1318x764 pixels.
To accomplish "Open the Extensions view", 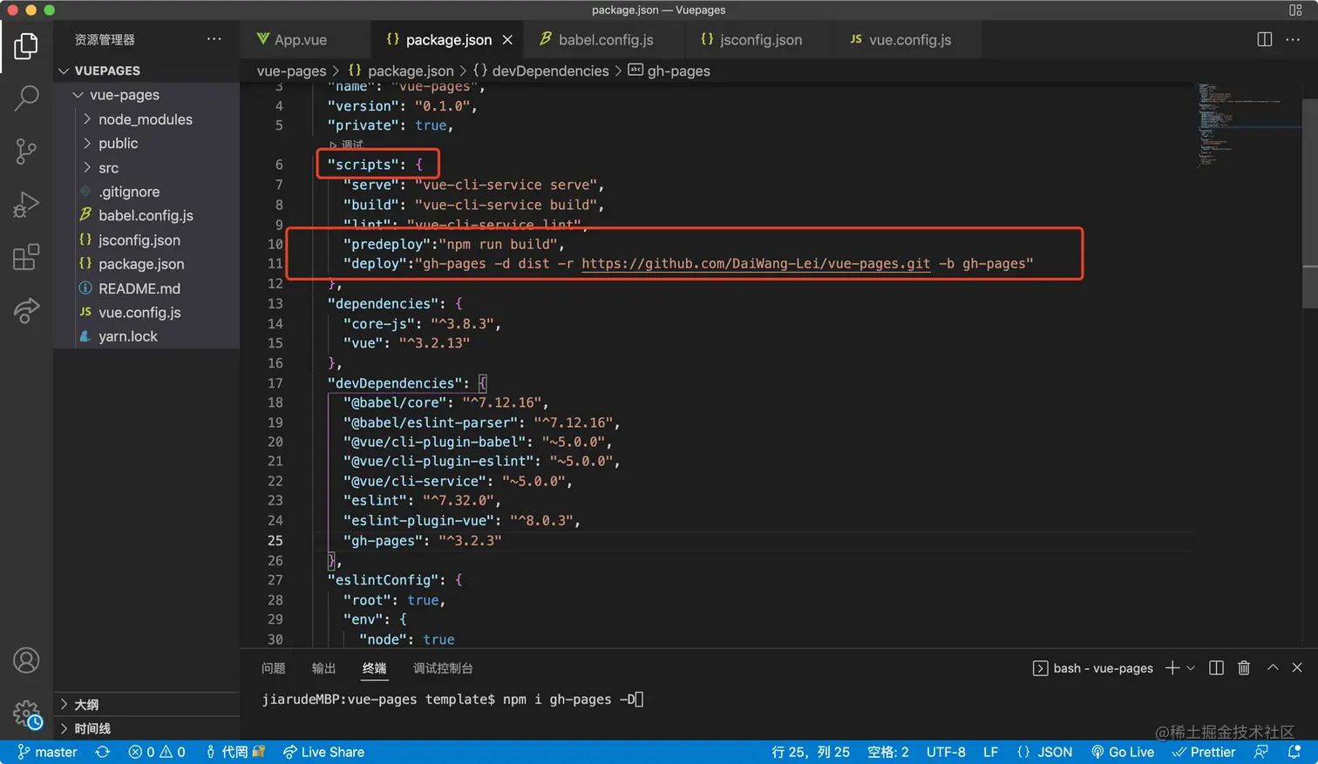I will coord(26,257).
